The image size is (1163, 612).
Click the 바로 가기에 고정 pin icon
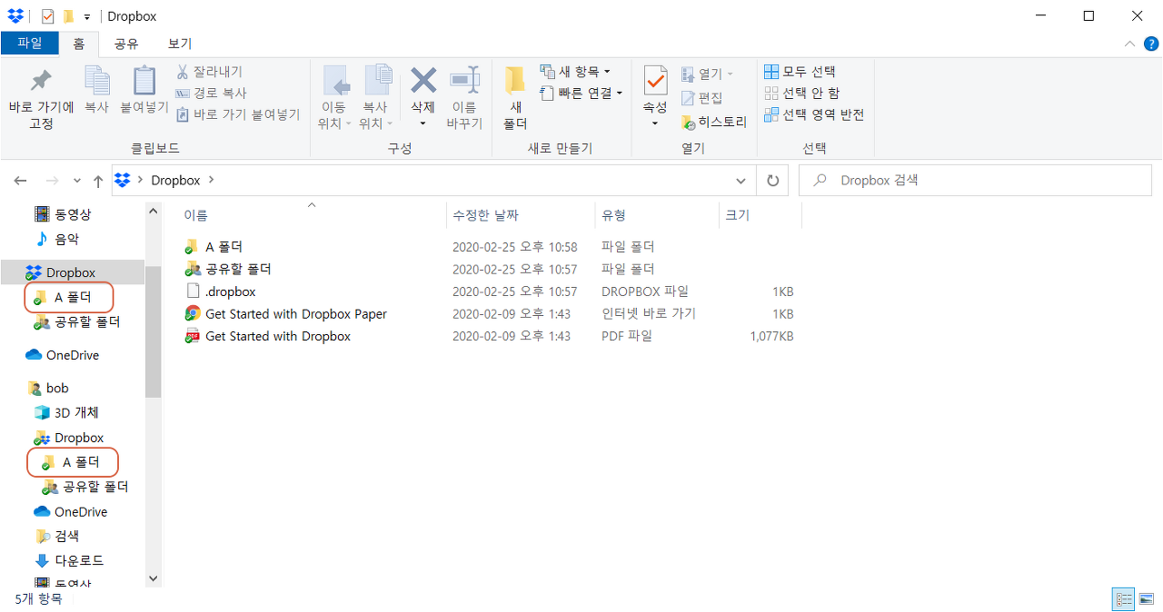point(41,81)
